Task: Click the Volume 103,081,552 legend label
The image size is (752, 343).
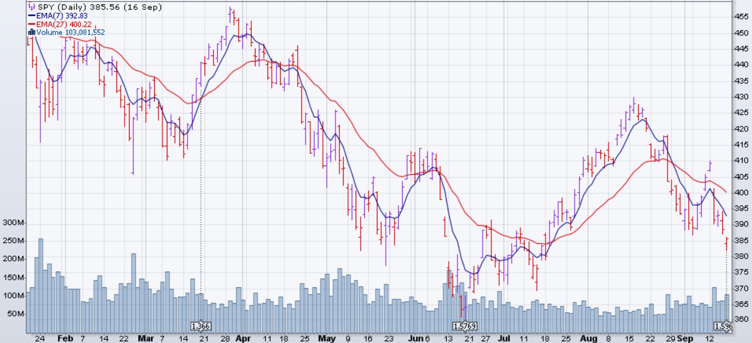Action: click(71, 32)
